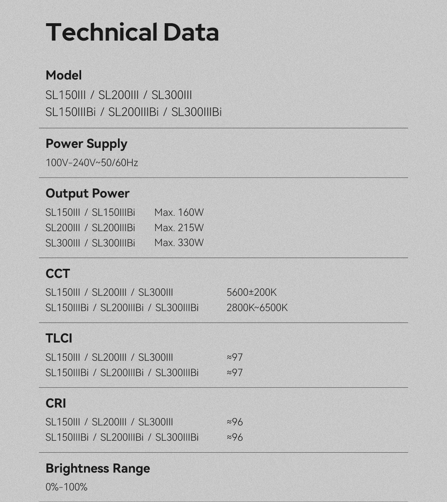Click the "SL150IIIBi / SL200IIIBi / SL300IIIBi" line under Model

pyautogui.click(x=133, y=112)
